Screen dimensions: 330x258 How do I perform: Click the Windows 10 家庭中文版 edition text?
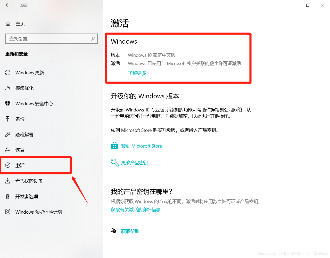pos(152,55)
